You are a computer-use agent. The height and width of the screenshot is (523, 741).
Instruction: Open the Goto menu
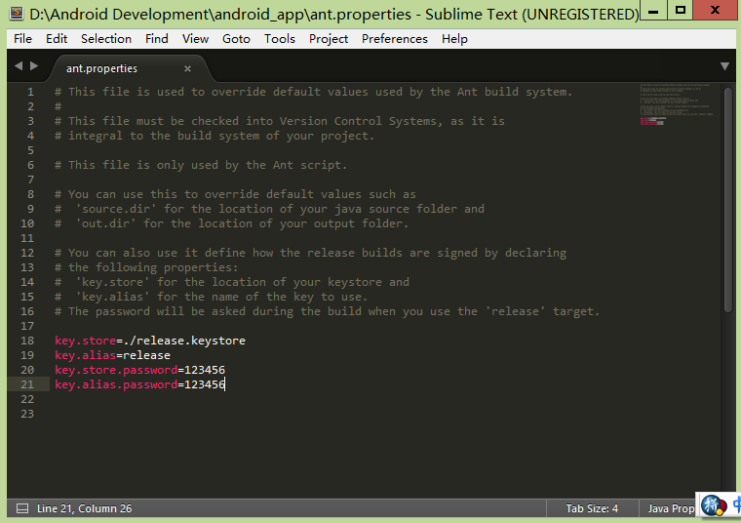(236, 39)
